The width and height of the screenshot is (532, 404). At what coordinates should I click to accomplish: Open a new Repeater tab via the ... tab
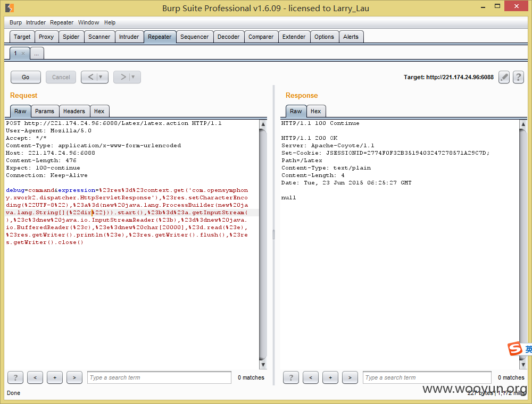point(37,53)
